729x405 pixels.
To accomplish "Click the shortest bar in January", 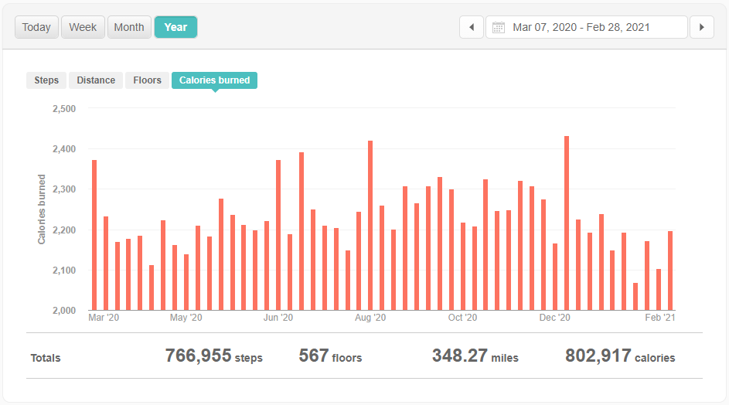I will (x=635, y=297).
